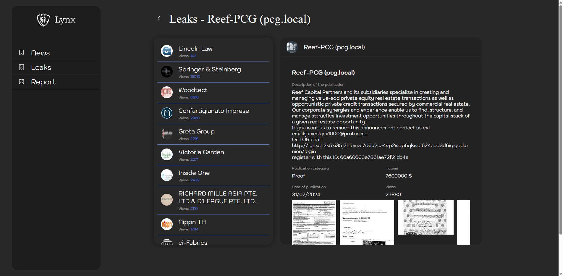Open the Report menu item
This screenshot has width=563, height=276.
43,82
